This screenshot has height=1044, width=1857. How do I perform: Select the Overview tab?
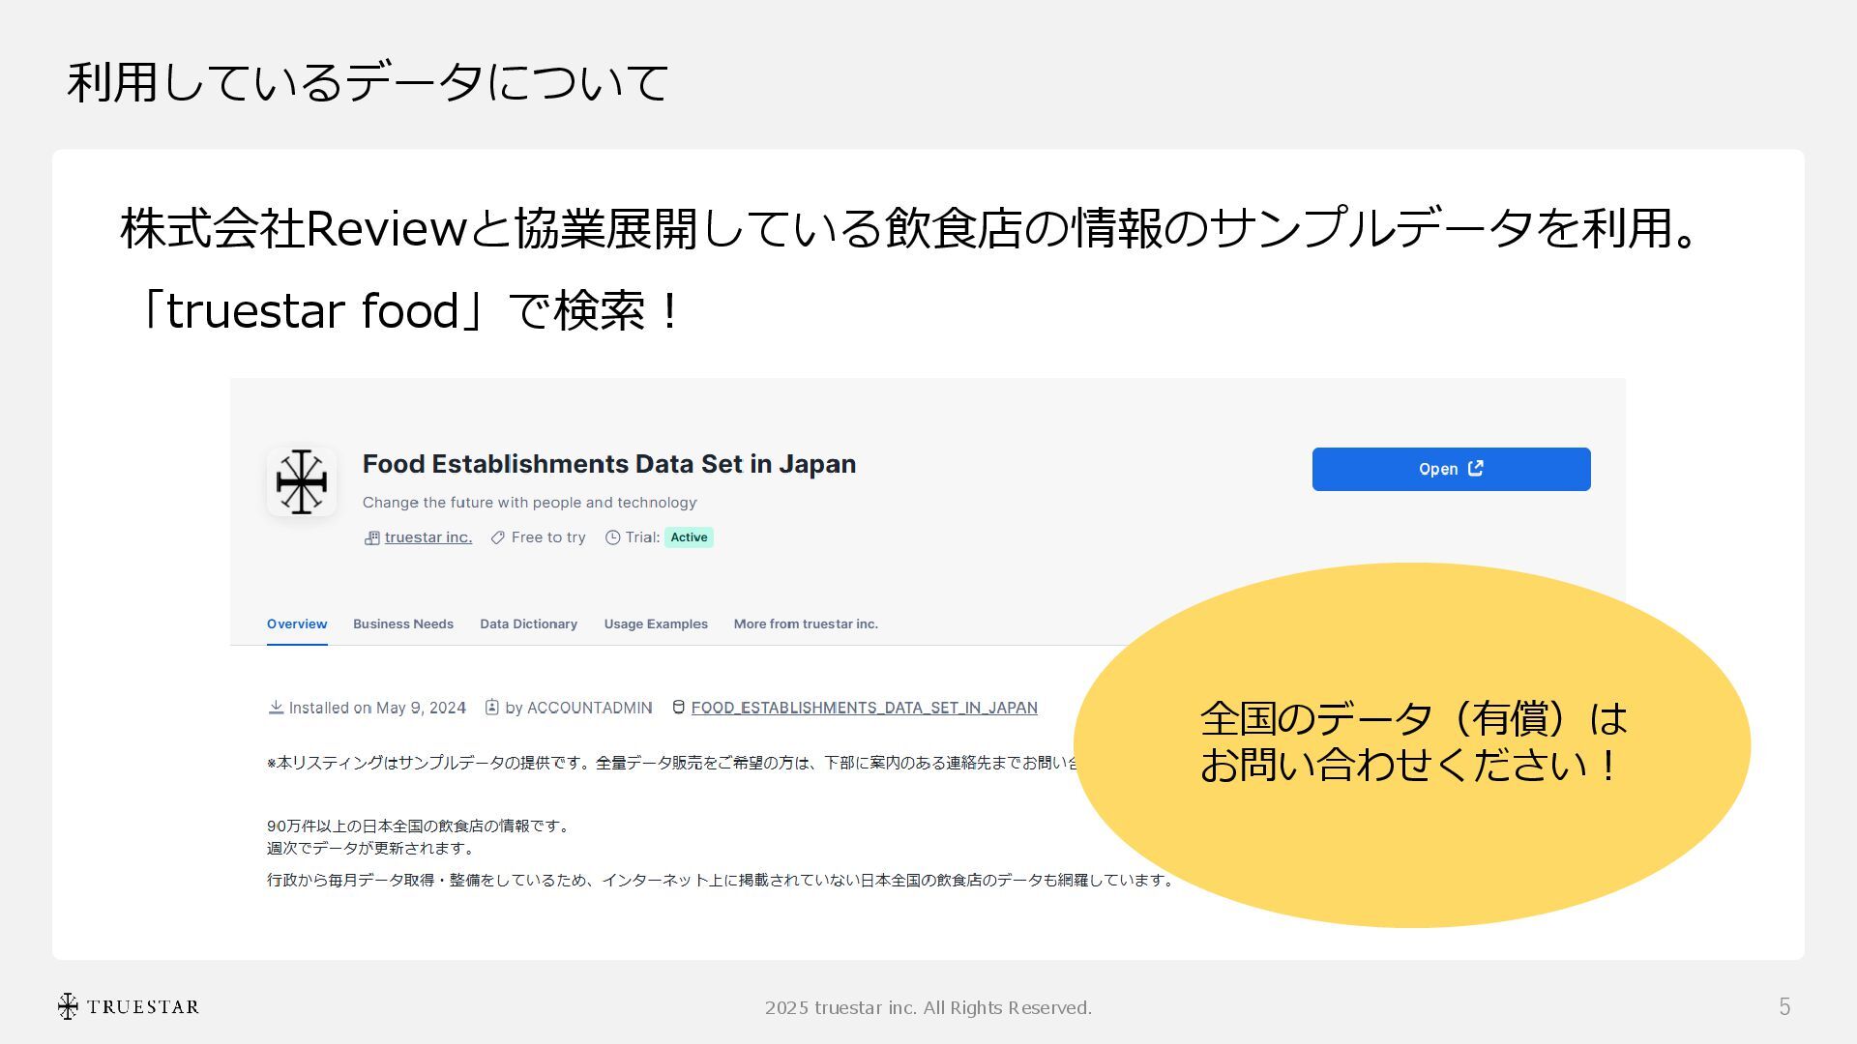click(297, 624)
